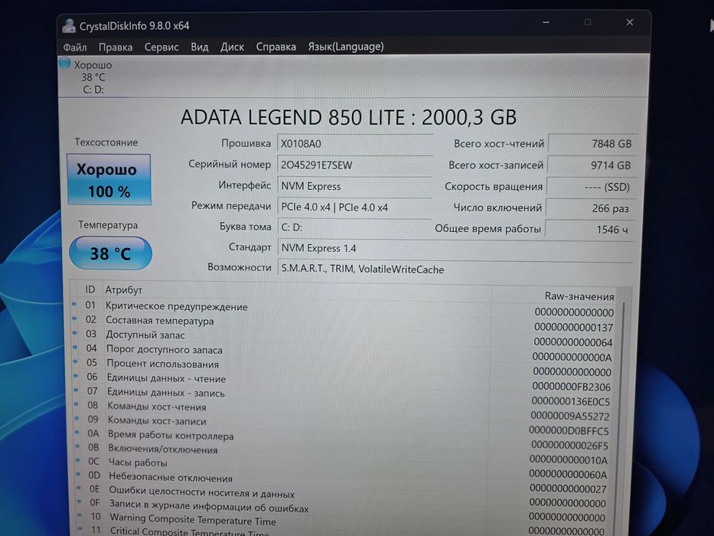Select row 0F Записи в журнале информации об ошибках
714x536 pixels.
[343, 511]
